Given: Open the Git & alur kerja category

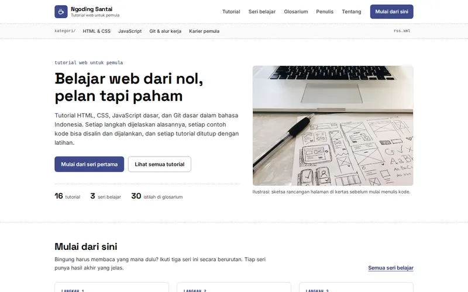Looking at the screenshot, I should click(x=165, y=31).
